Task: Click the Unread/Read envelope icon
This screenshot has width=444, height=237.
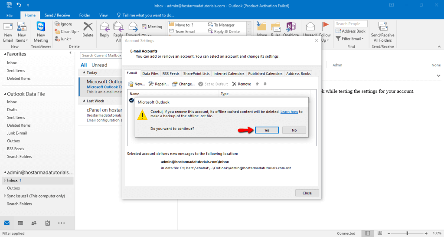Action: 310,27
